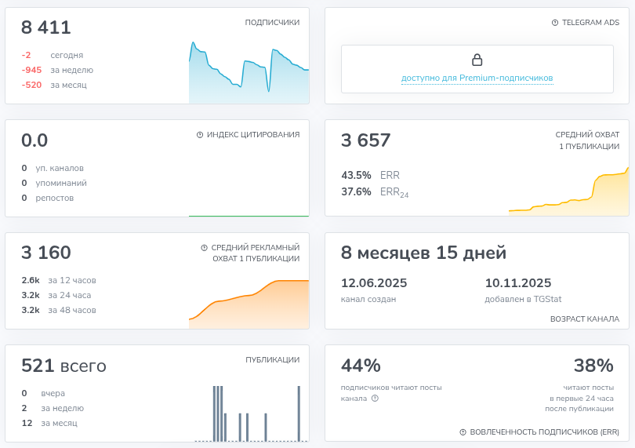The height and width of the screenshot is (448, 635).
Task: Click the question icon after 'канала' under 44%
Action: [375, 398]
